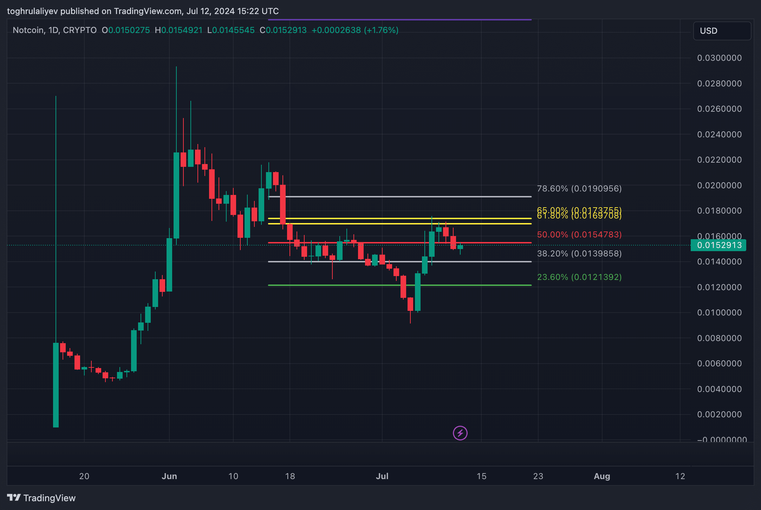
Task: Click the current price label 0.0152913
Action: pos(718,245)
